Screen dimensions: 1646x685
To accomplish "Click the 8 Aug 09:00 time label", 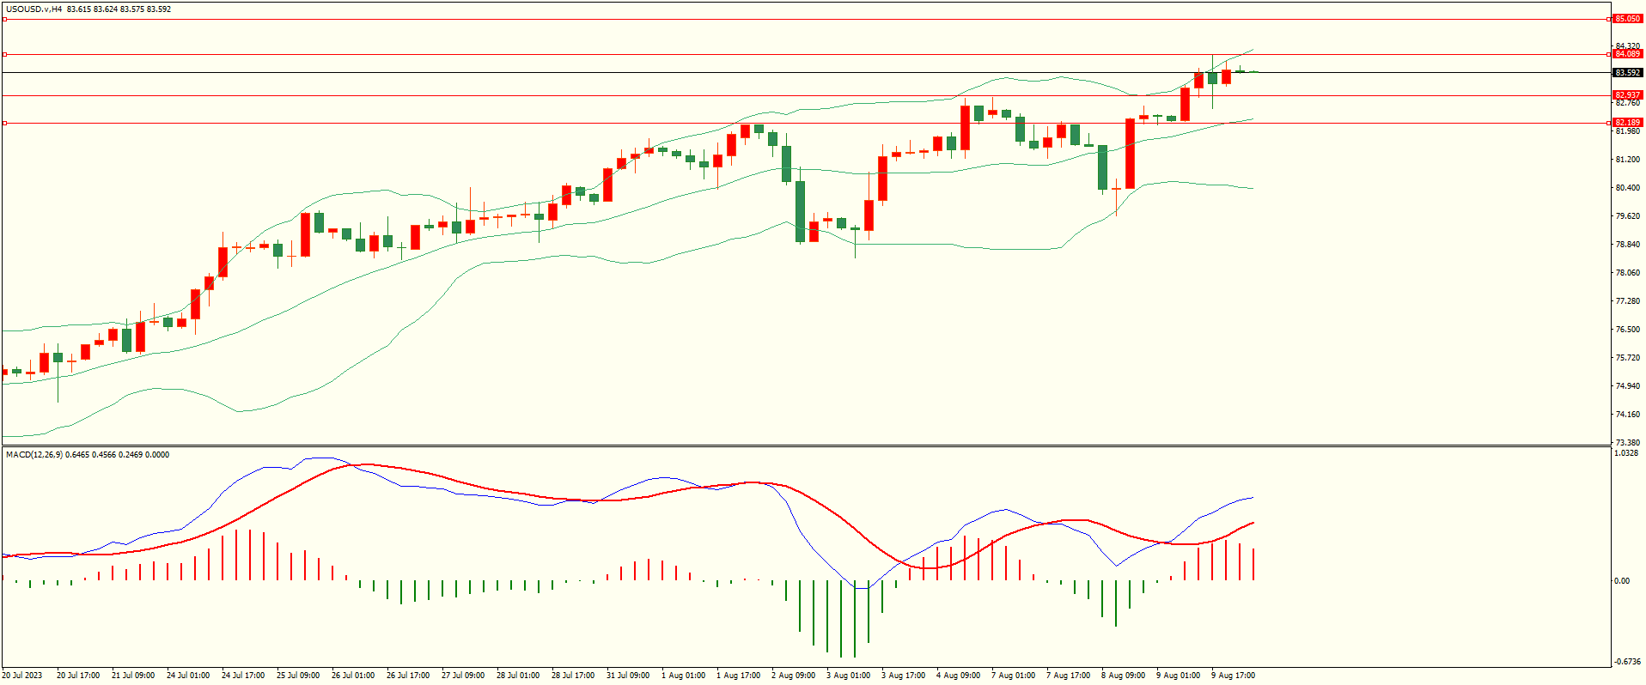I will tap(1124, 676).
